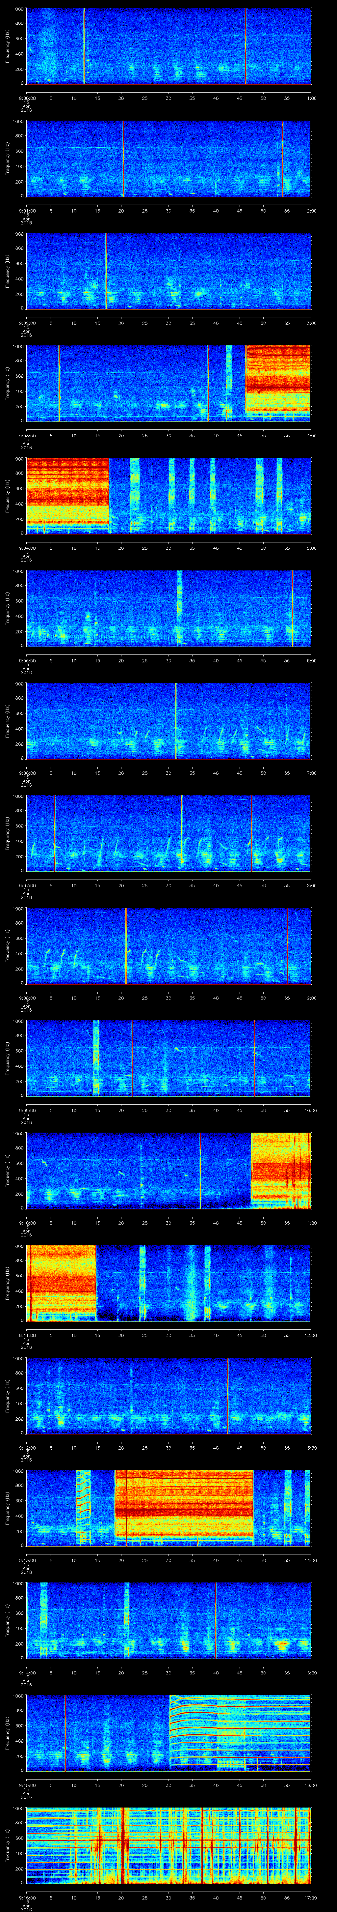The image size is (337, 1912).
Task: Select the '9:06:00' time axis label
Action: click(x=27, y=773)
